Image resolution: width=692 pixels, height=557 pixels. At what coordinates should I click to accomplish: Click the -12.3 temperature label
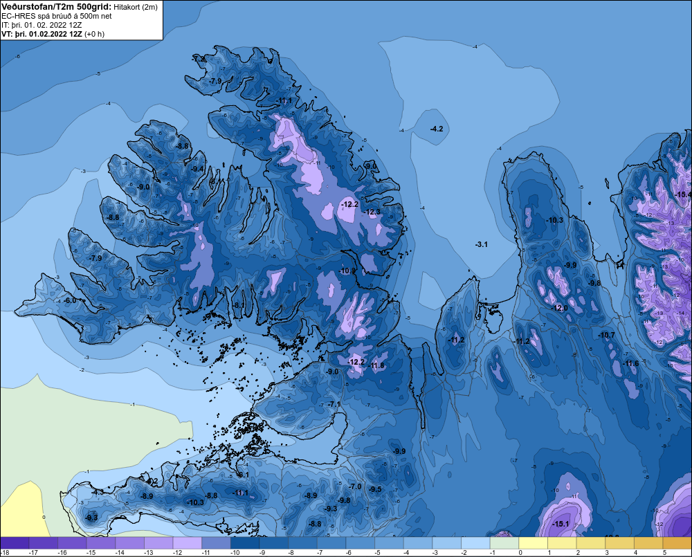pyautogui.click(x=372, y=212)
